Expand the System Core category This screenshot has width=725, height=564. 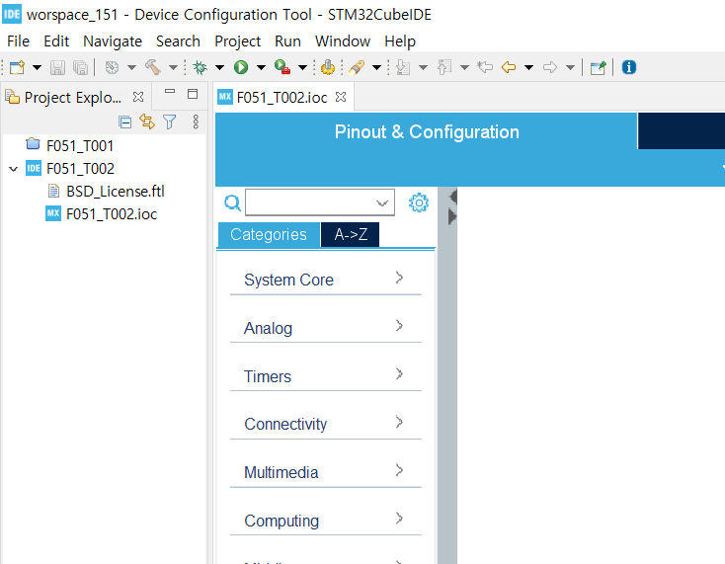[326, 280]
